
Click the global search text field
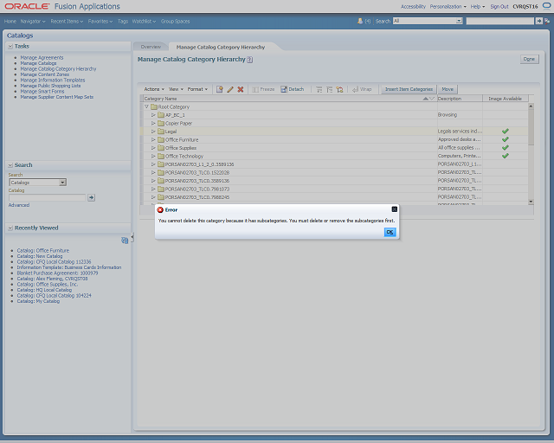point(500,21)
